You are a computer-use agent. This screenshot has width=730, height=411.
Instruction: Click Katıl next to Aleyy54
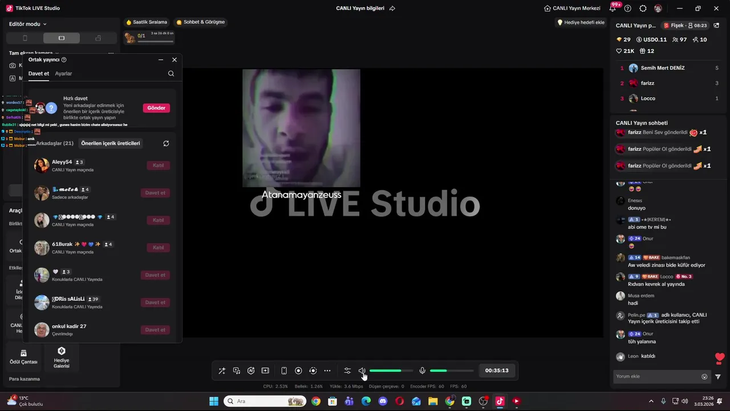coord(158,166)
